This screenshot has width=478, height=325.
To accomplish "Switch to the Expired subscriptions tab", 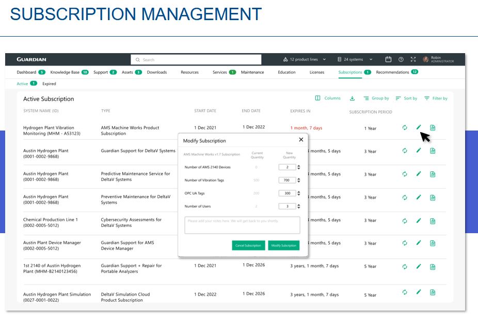I will [49, 84].
